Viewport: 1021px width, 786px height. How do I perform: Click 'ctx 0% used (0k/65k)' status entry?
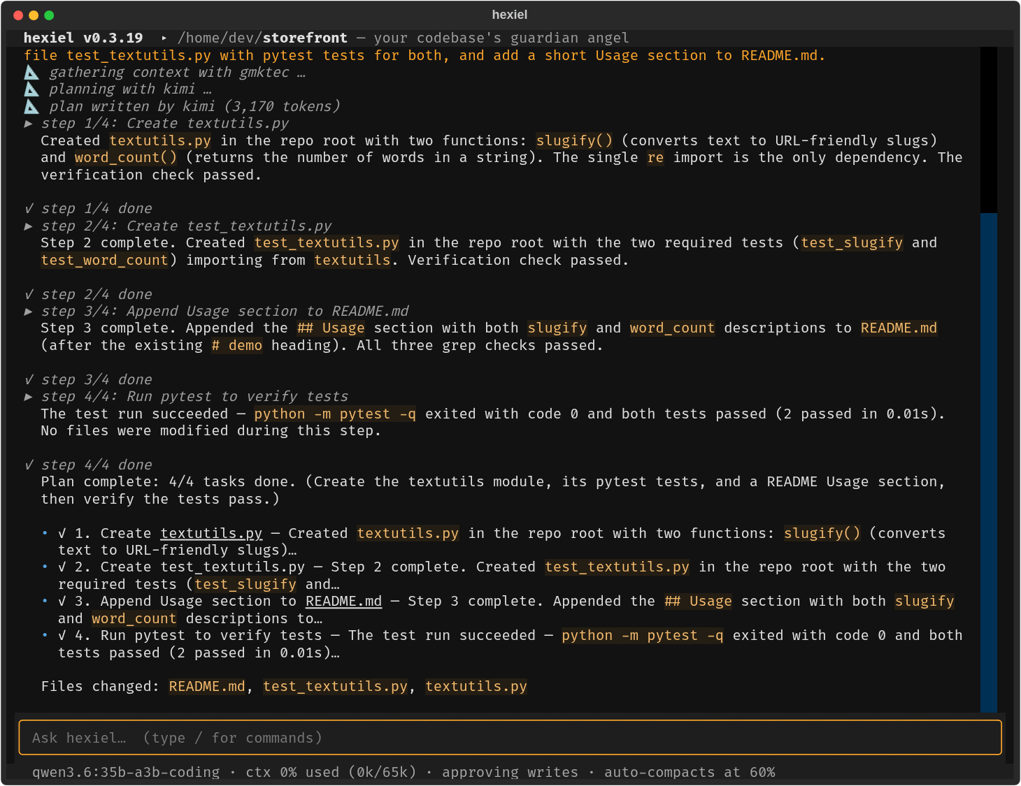click(331, 772)
